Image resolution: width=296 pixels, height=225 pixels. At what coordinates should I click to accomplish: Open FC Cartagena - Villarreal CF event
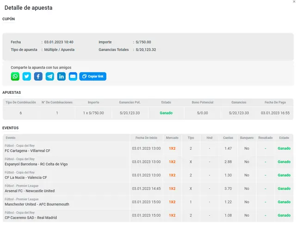[27, 151]
